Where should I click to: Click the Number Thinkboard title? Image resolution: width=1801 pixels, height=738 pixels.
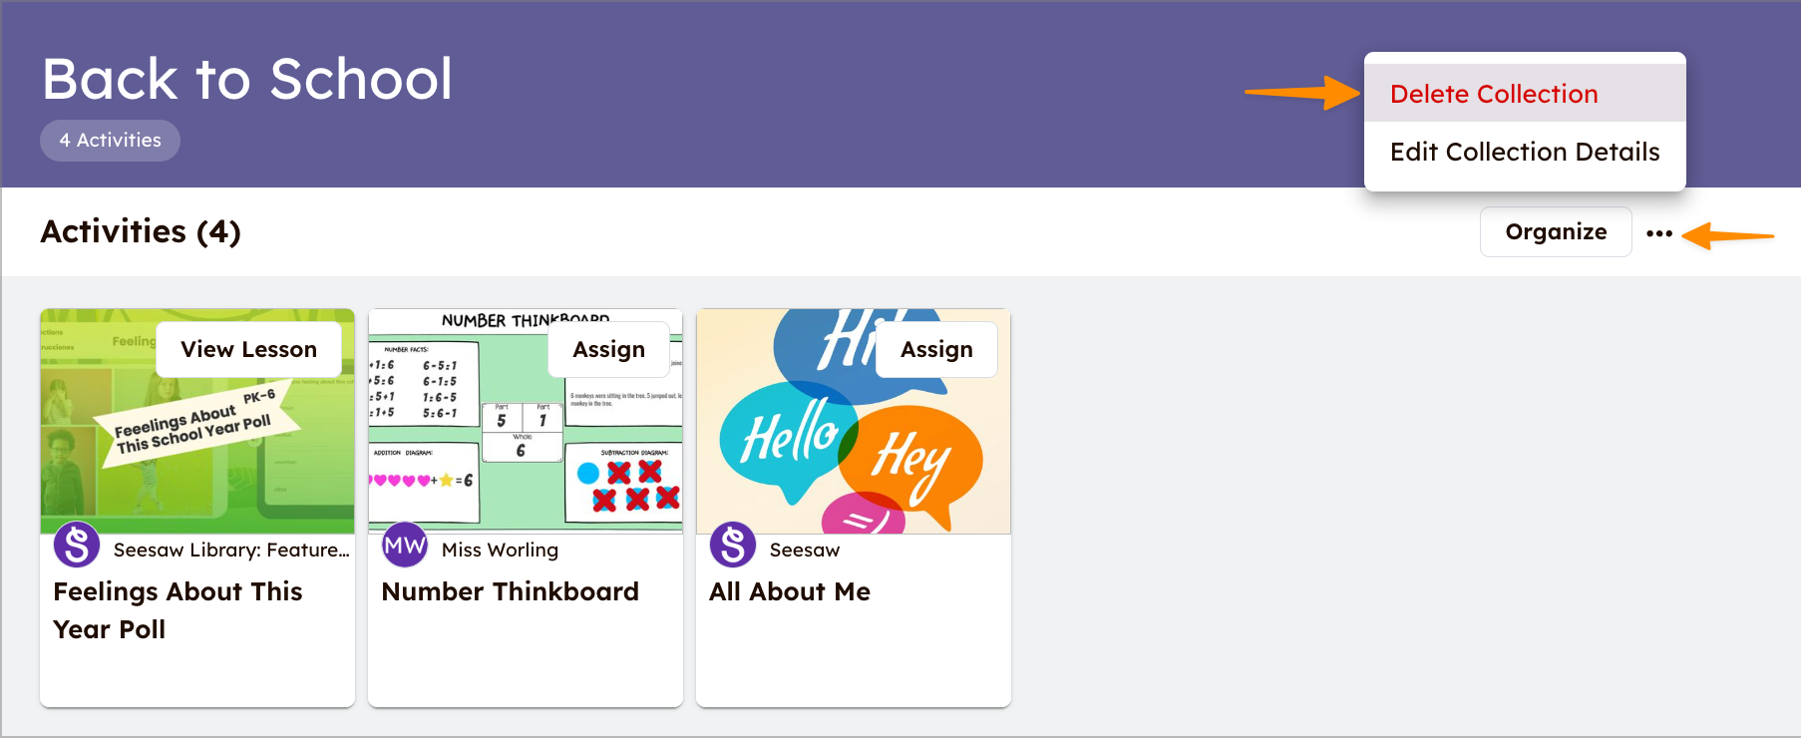(510, 591)
